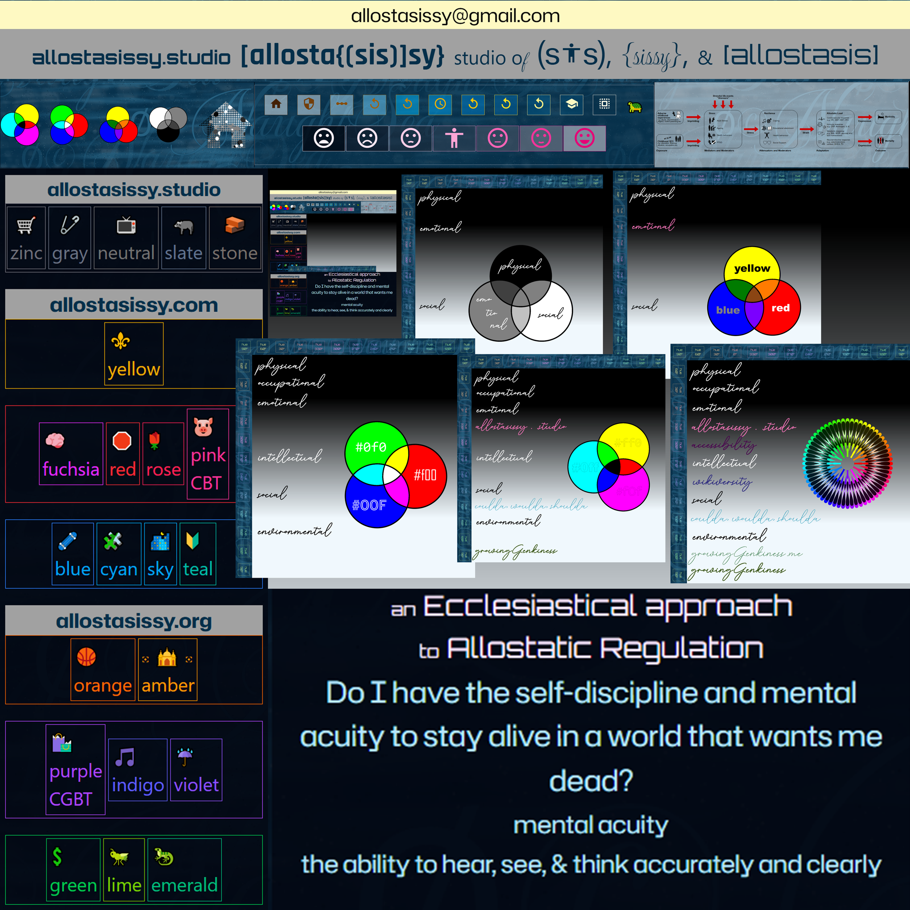Select the neutral pink face icon
910x910 pixels.
point(497,138)
